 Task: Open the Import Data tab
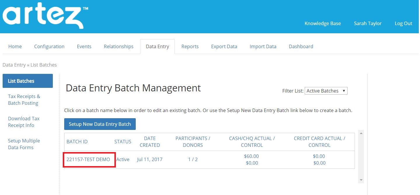click(263, 46)
